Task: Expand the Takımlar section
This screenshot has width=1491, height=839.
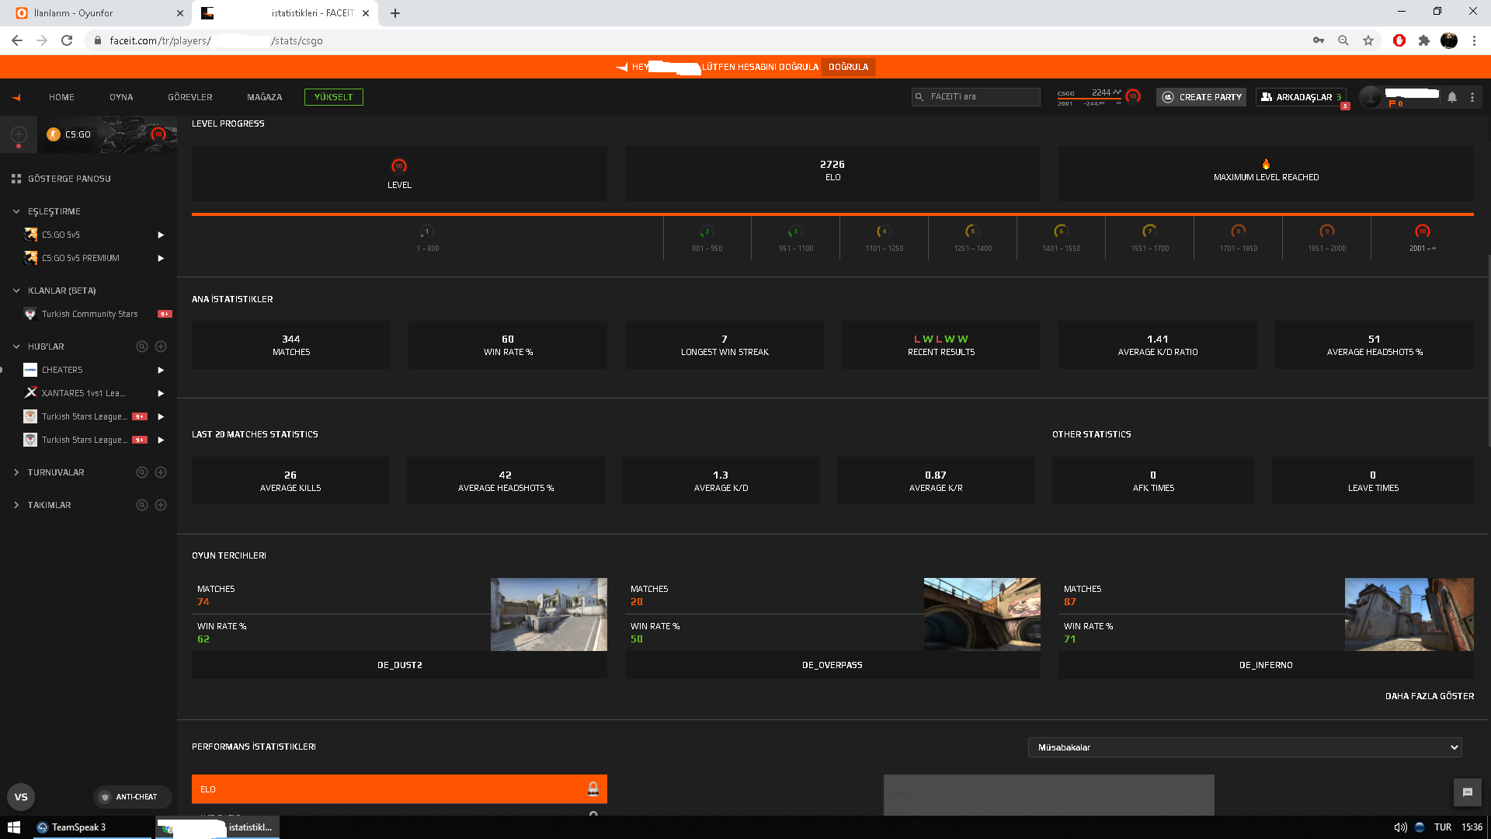Action: click(x=16, y=505)
